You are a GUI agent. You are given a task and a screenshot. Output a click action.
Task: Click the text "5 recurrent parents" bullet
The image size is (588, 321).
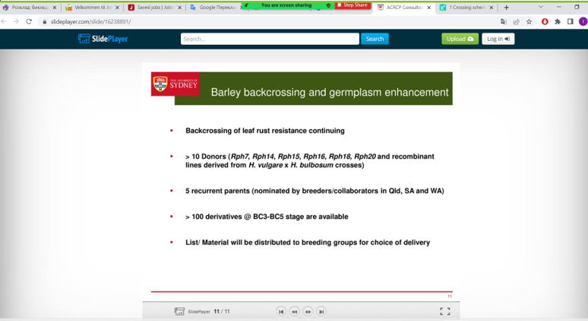tap(315, 191)
